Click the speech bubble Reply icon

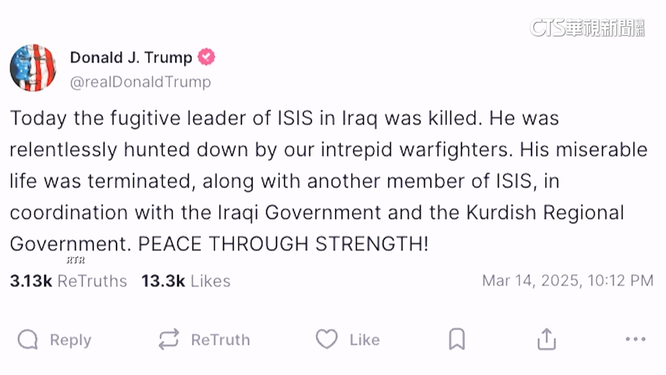click(27, 340)
